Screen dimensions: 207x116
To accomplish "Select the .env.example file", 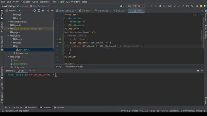I will (20, 64).
